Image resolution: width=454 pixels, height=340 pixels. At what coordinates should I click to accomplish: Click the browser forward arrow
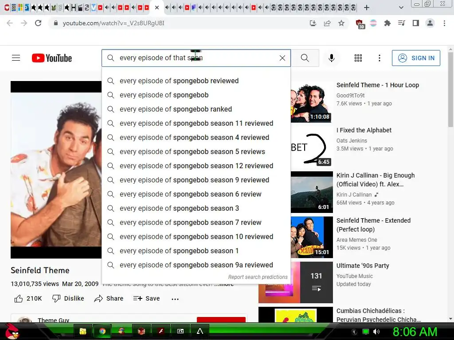(24, 23)
